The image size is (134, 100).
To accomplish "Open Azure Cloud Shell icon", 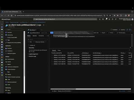I will point(100,19).
